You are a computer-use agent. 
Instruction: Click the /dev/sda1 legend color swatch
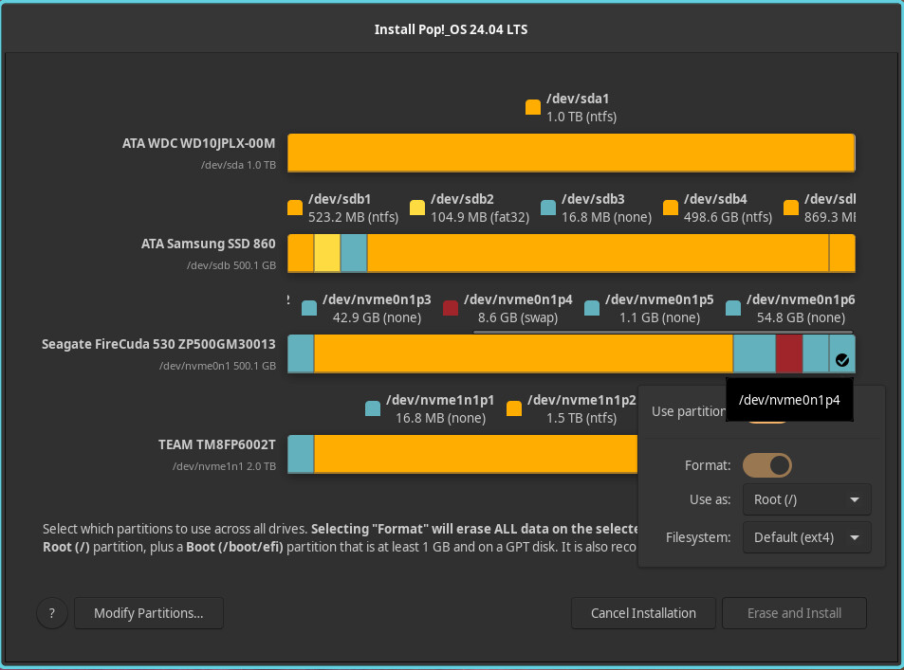(x=533, y=107)
